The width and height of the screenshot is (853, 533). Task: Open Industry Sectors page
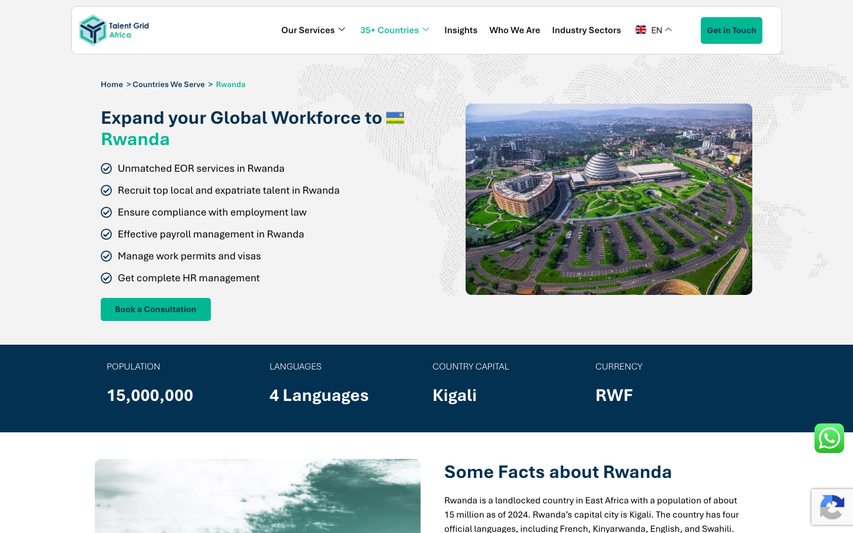(586, 30)
